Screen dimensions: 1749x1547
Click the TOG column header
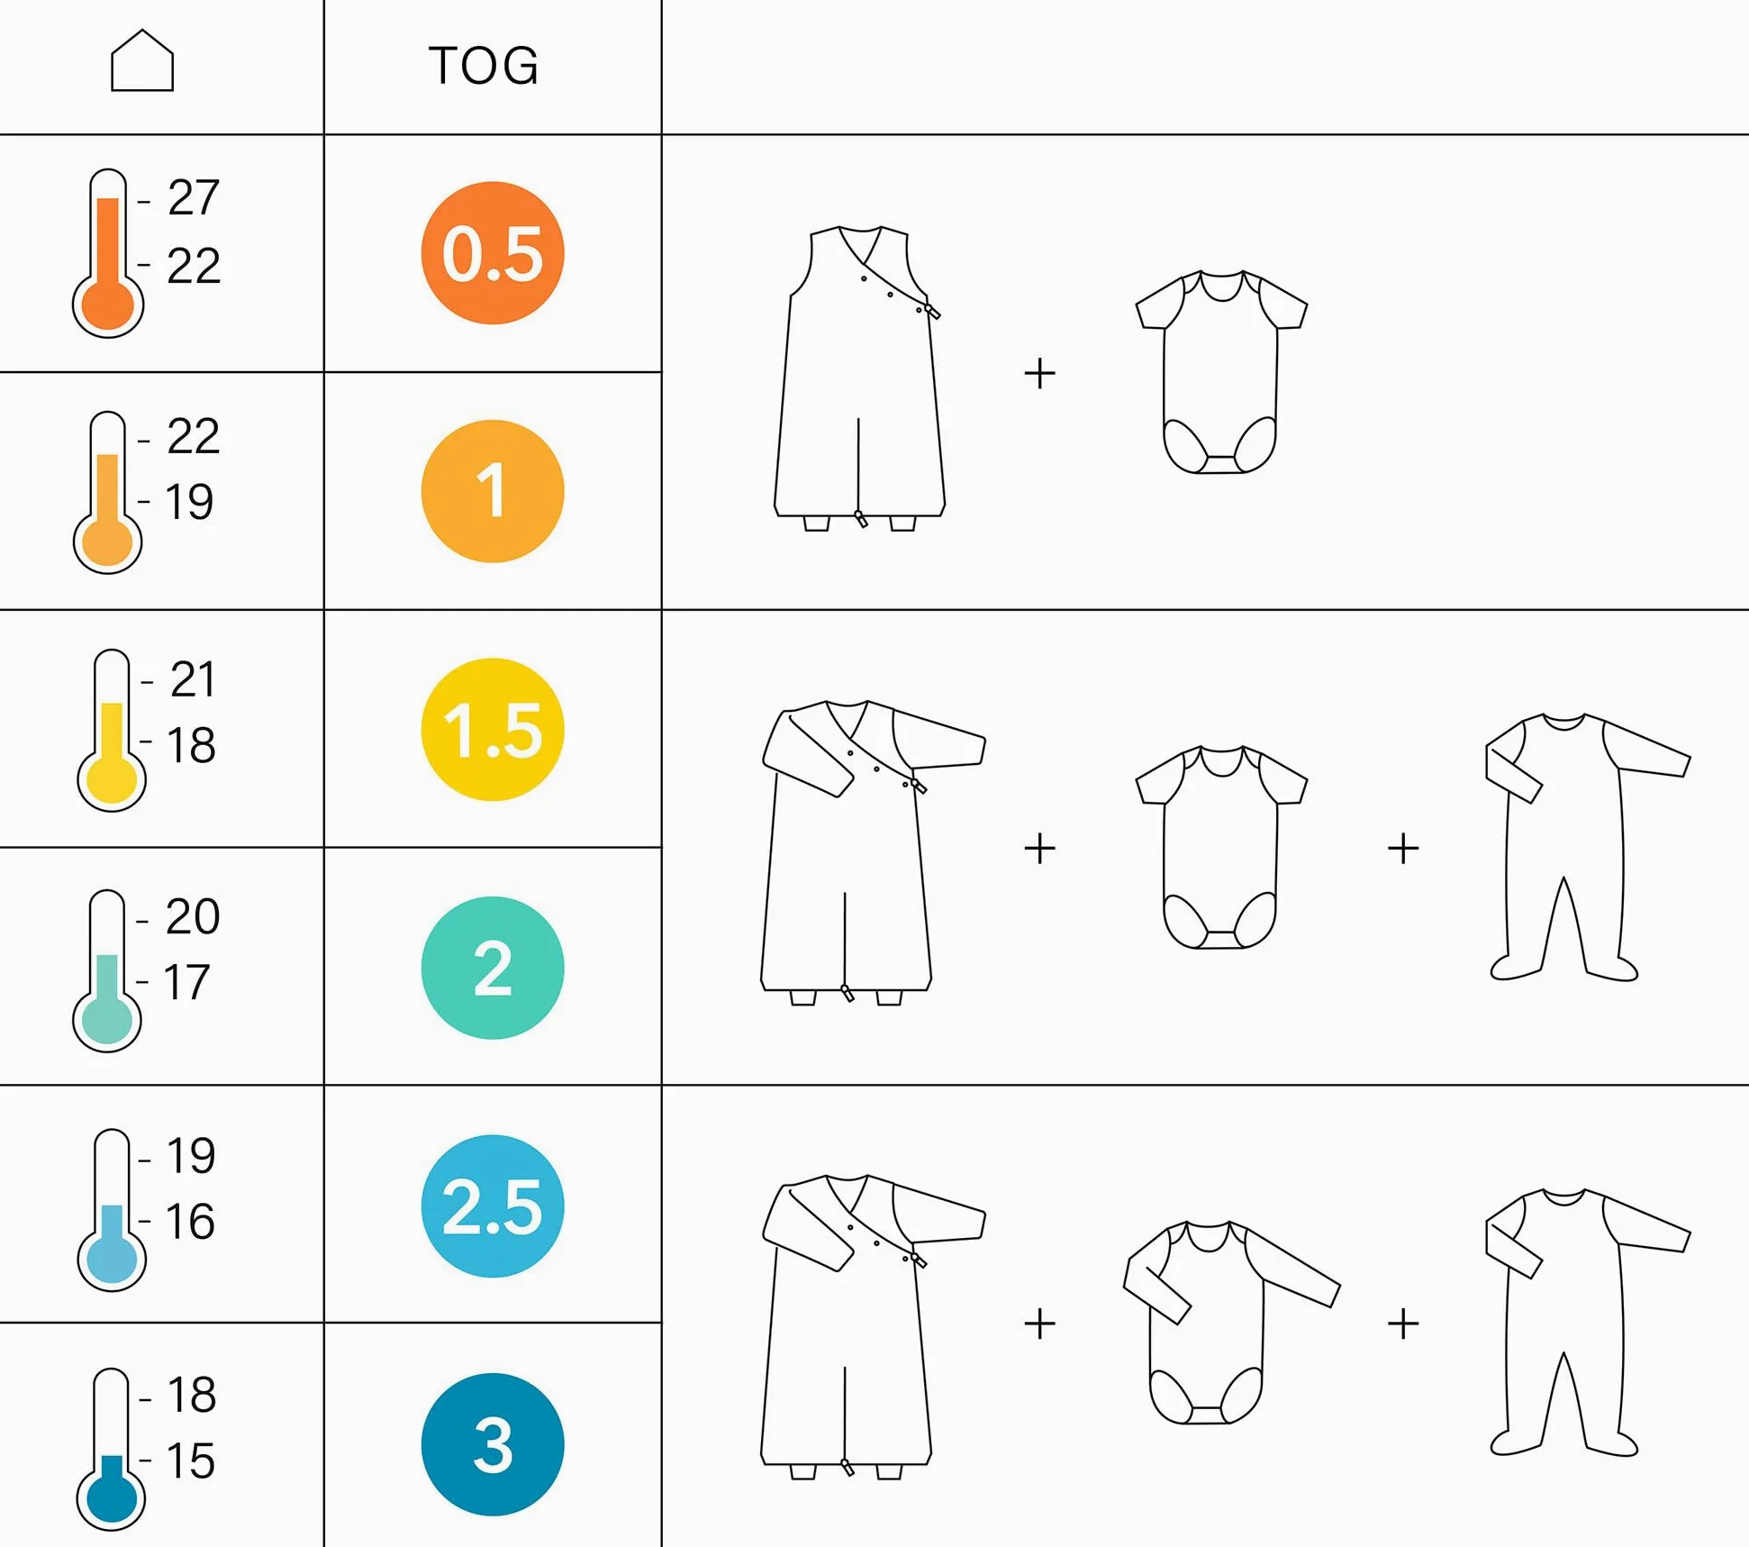pos(485,66)
